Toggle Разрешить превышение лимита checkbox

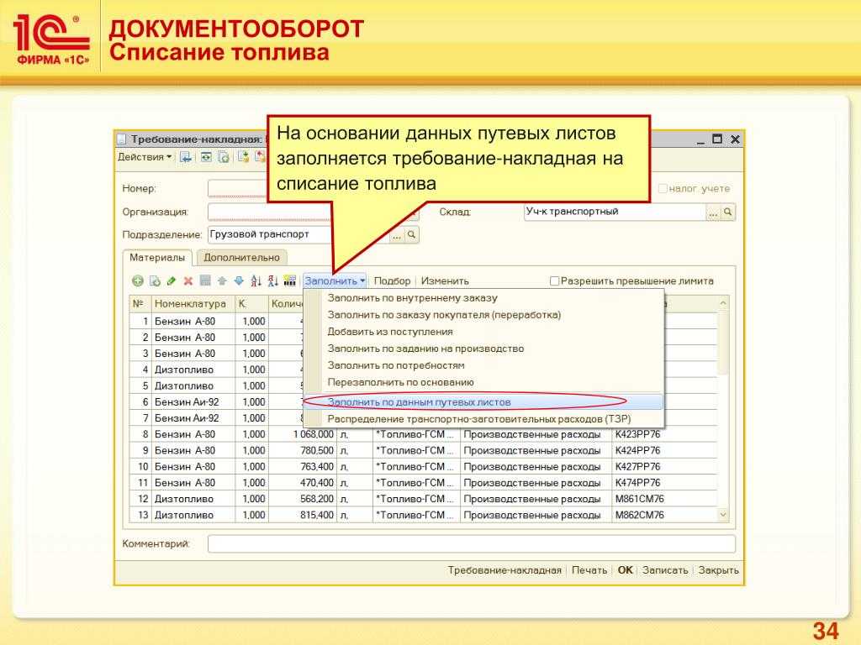coord(554,281)
